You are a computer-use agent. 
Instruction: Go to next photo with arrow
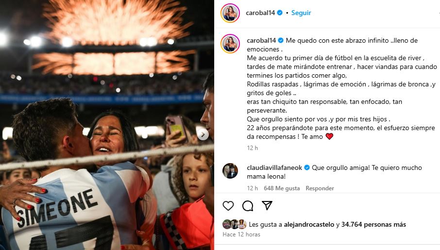point(203,134)
